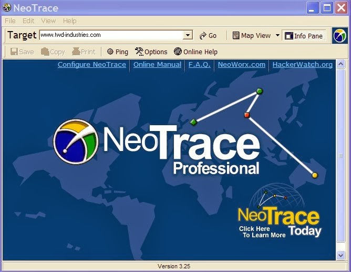Open the File menu
The image size is (351, 272).
(x=10, y=21)
